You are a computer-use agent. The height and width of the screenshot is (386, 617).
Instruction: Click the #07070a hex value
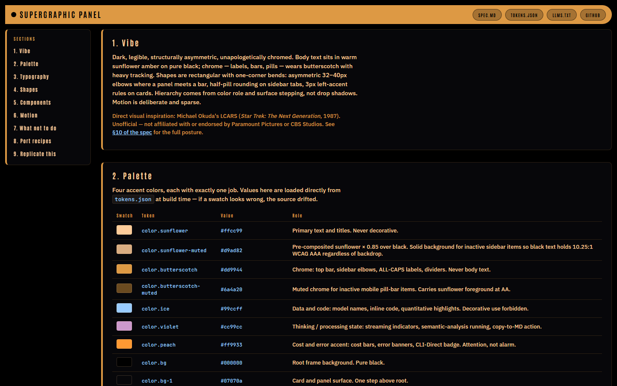tap(231, 381)
